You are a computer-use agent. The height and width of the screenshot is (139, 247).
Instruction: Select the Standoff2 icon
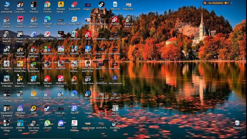coord(74,51)
